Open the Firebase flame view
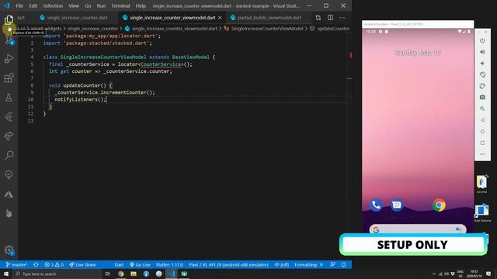This screenshot has width=497, height=279. (x=9, y=214)
